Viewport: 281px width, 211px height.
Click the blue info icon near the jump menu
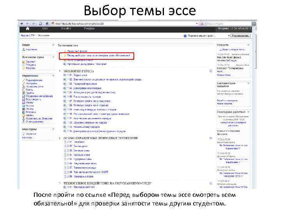185,36
